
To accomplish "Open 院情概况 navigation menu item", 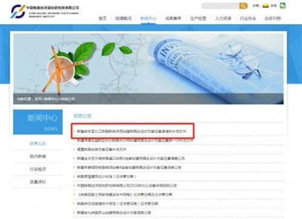I will coord(123,19).
